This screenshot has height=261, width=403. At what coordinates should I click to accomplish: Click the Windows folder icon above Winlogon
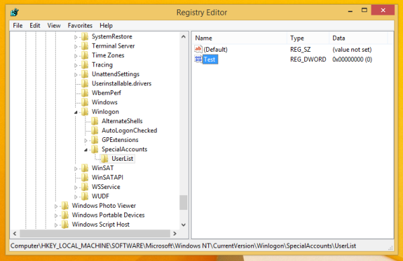tap(85, 102)
